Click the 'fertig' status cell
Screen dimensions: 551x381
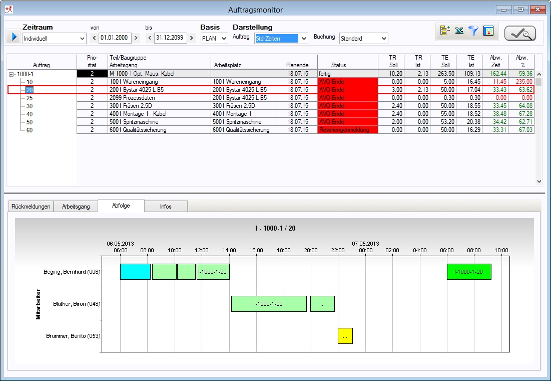tap(347, 74)
